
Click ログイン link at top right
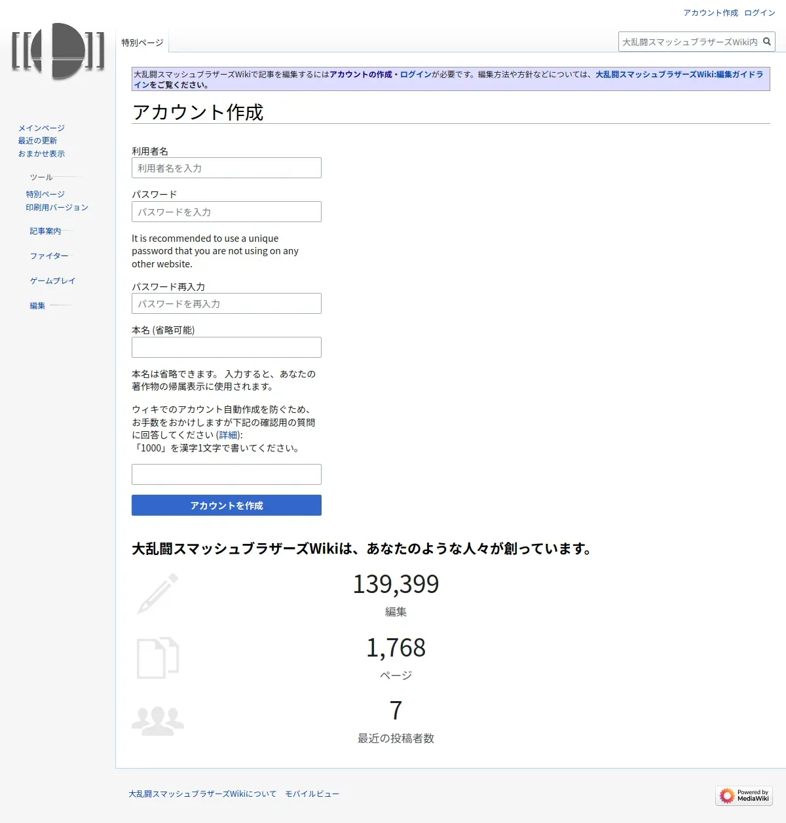click(760, 12)
